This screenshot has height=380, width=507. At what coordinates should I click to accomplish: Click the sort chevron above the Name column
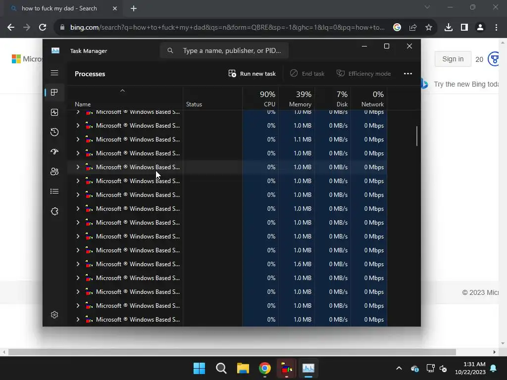click(x=123, y=91)
